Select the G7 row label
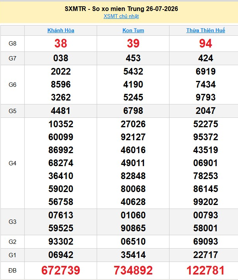The height and width of the screenshot is (280, 238). point(13,59)
